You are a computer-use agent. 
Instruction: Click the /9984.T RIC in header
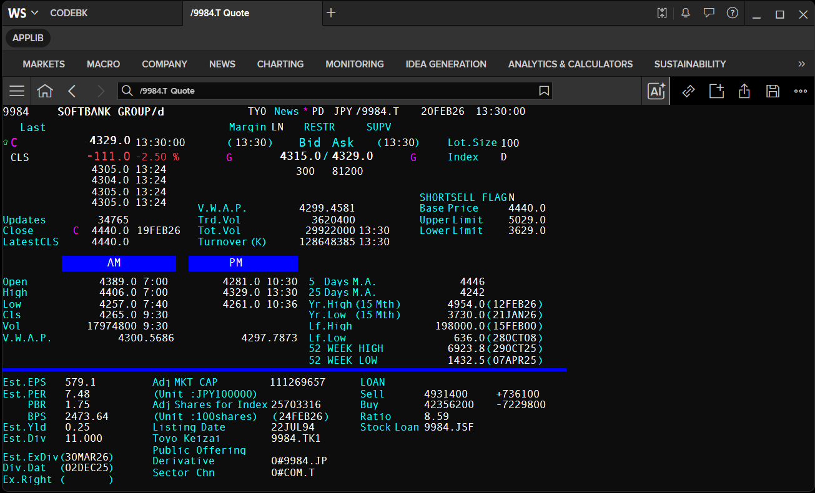(x=377, y=112)
